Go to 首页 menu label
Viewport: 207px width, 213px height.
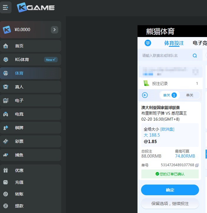click(19, 46)
